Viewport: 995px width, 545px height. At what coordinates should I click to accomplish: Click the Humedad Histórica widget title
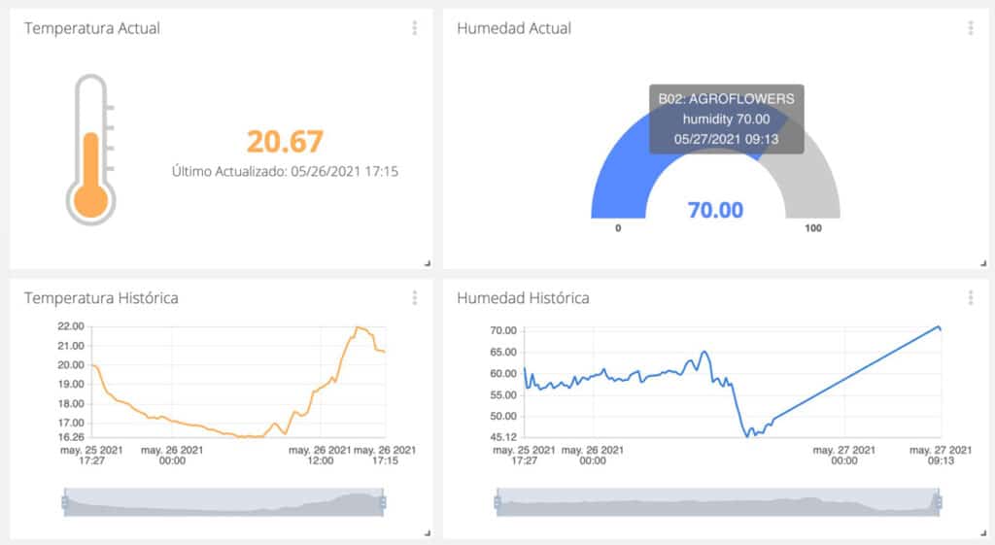coord(523,297)
